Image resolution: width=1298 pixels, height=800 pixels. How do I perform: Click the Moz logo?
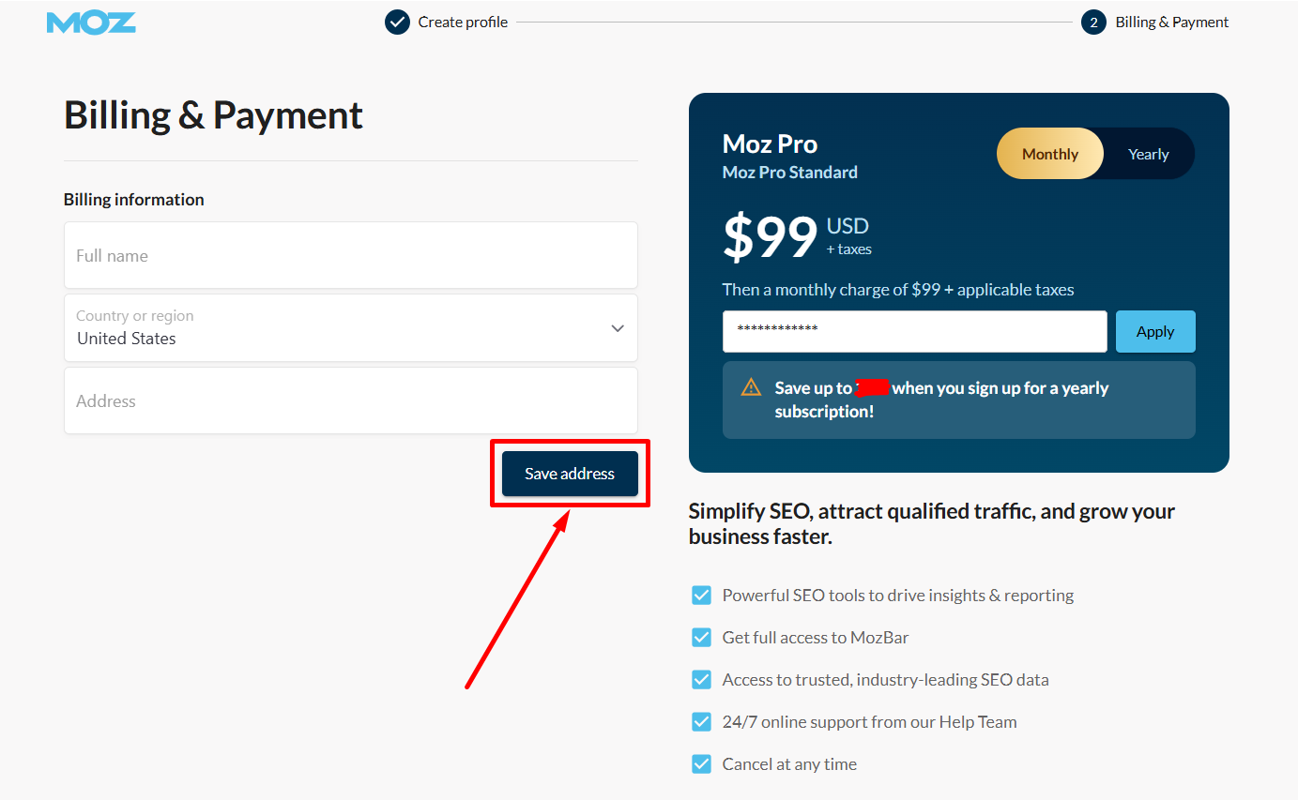click(91, 23)
